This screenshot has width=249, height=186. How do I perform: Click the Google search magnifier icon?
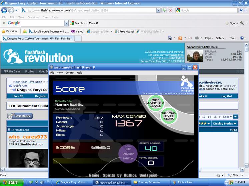click(241, 10)
